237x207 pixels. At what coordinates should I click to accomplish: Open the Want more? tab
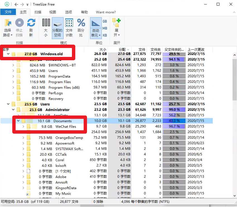tap(106, 12)
